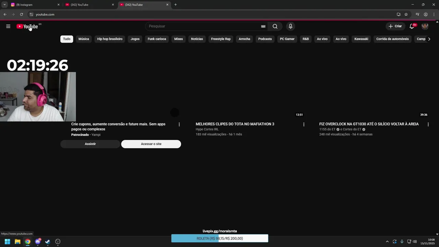Open FIZ OVERCLOCK NA GT1030 video title
The height and width of the screenshot is (247, 439).
click(369, 124)
